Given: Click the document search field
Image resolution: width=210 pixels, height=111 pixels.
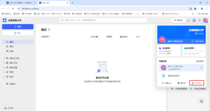Looking at the screenshot, I should coord(103,20).
